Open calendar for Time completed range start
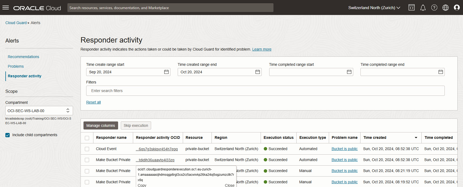 pos(349,72)
